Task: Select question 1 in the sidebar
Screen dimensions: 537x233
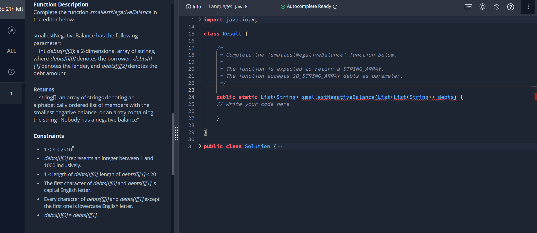Action: click(11, 93)
